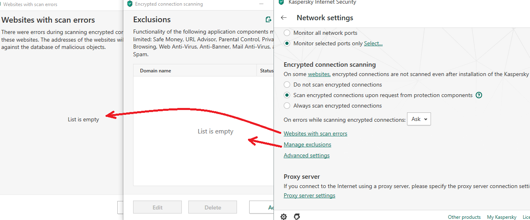This screenshot has width=530, height=220.
Task: Open the 'websites,' link in the description
Action: click(x=319, y=74)
